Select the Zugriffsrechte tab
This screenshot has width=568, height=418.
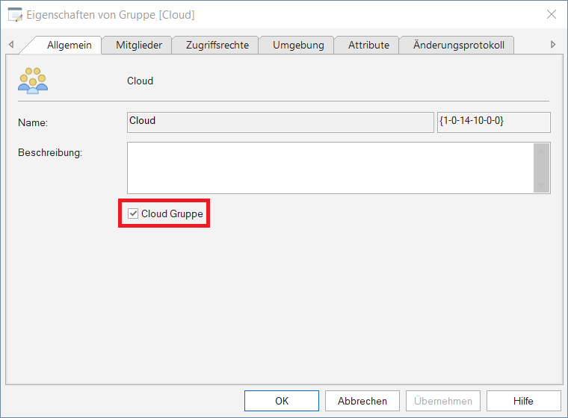point(216,45)
